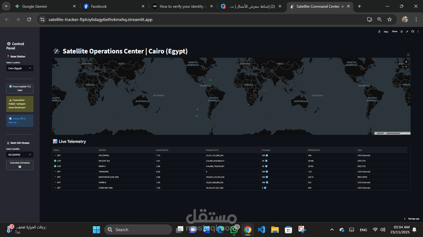This screenshot has width=423, height=237.
Task: Stop the running Streamlit app
Action: pyautogui.click(x=386, y=31)
